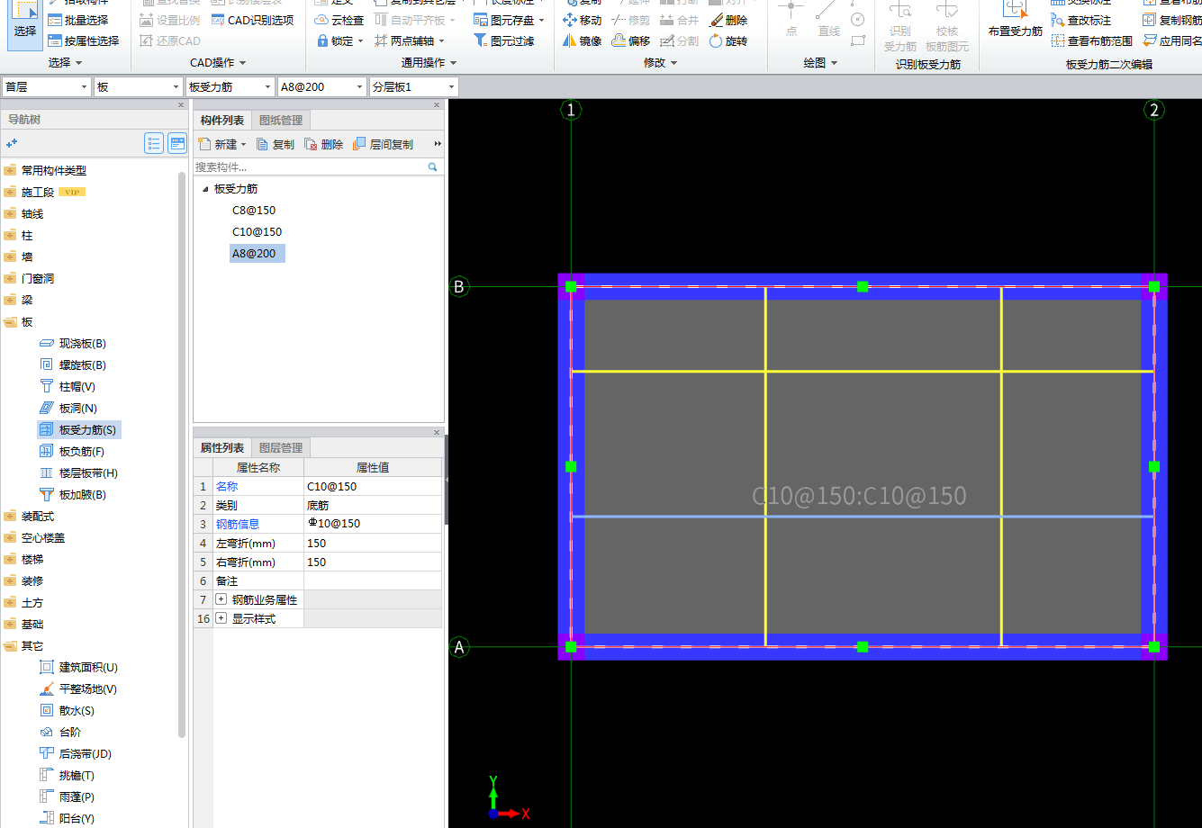The width and height of the screenshot is (1202, 828).
Task: Expand 钢筋业务属性 property group
Action: [221, 599]
